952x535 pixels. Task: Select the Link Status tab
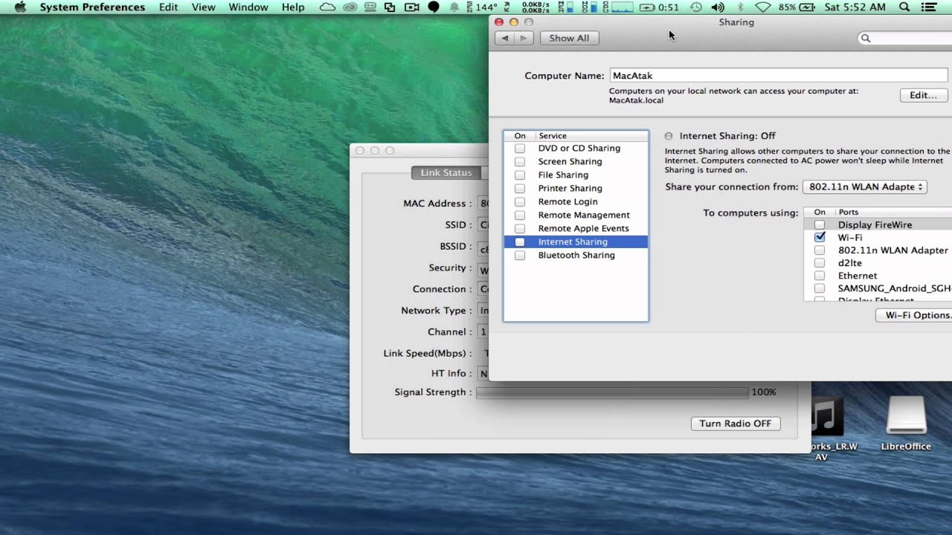click(x=446, y=172)
